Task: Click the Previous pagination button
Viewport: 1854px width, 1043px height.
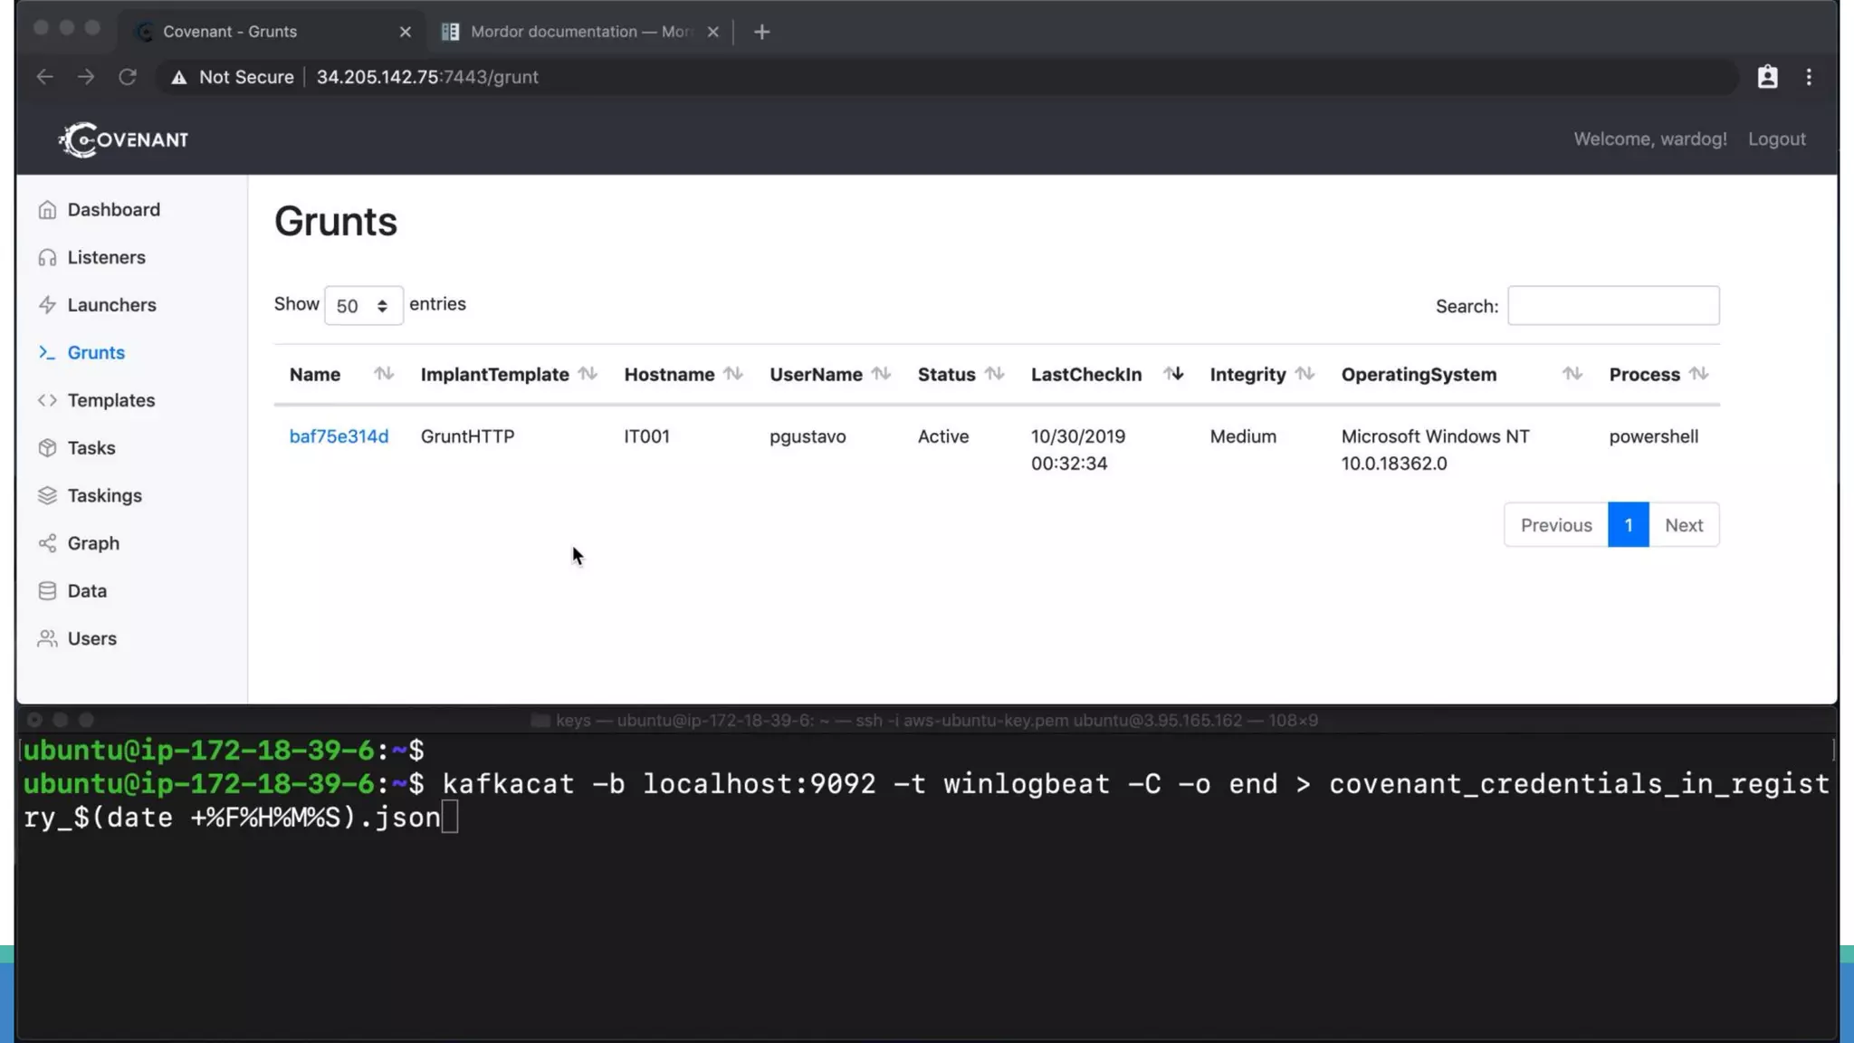Action: pos(1556,525)
